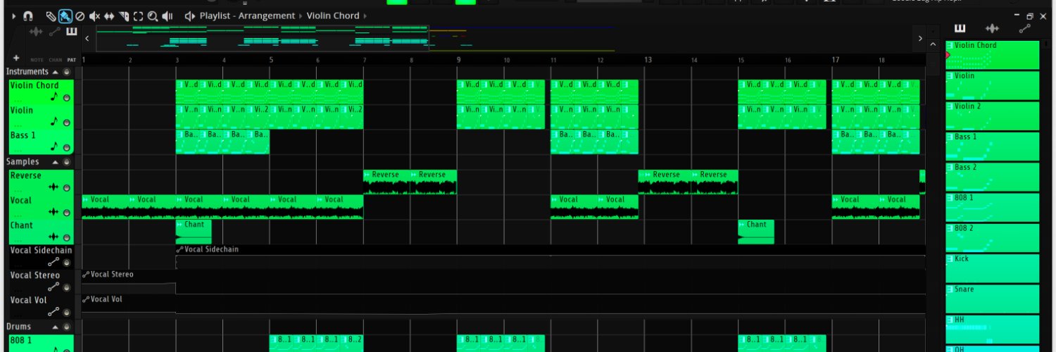The height and width of the screenshot is (352, 1056).
Task: Select the Slip tool
Action: tap(109, 15)
